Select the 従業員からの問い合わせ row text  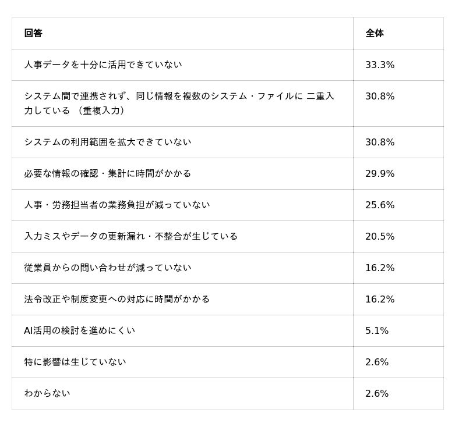point(108,268)
